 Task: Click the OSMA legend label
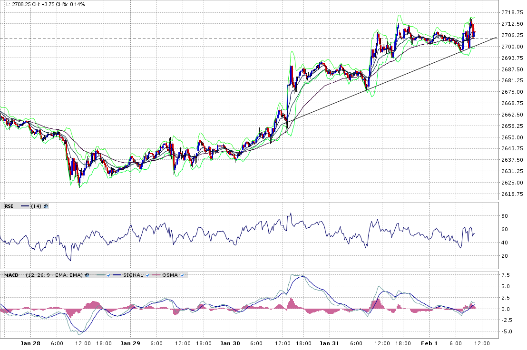[x=170, y=275]
